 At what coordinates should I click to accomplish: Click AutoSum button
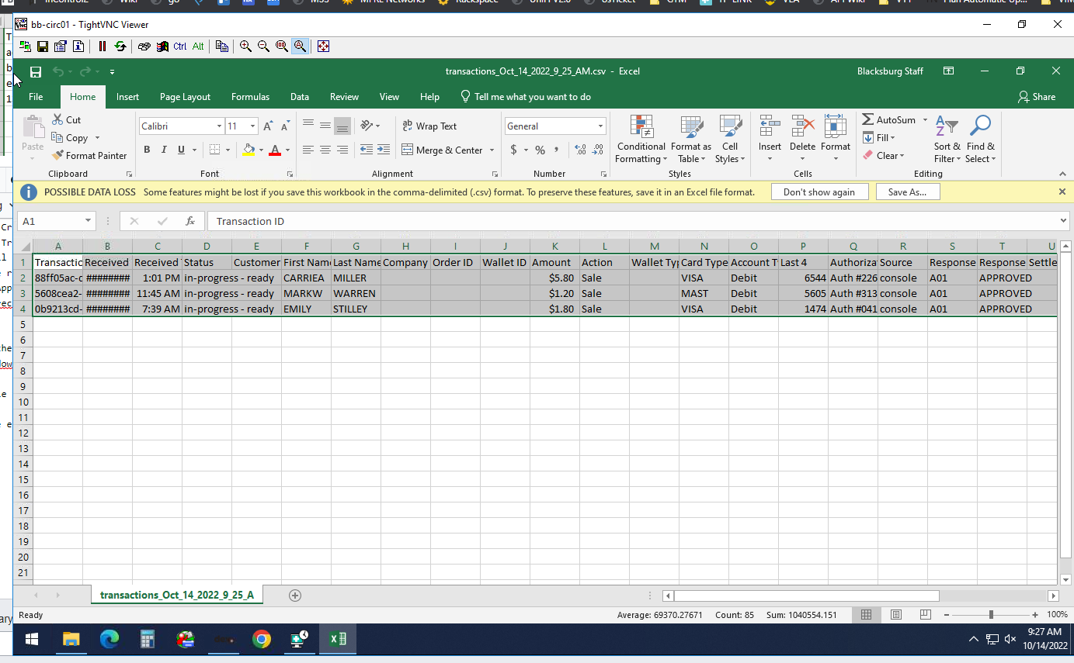[x=889, y=119]
